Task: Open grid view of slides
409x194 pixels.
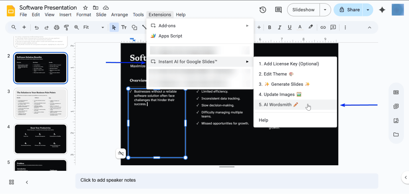Action: [12, 182]
